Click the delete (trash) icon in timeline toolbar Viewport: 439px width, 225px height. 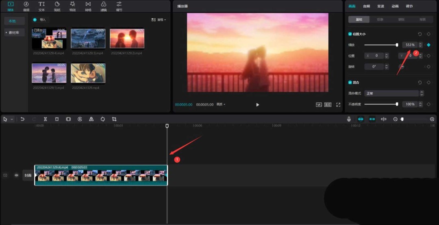click(x=57, y=119)
